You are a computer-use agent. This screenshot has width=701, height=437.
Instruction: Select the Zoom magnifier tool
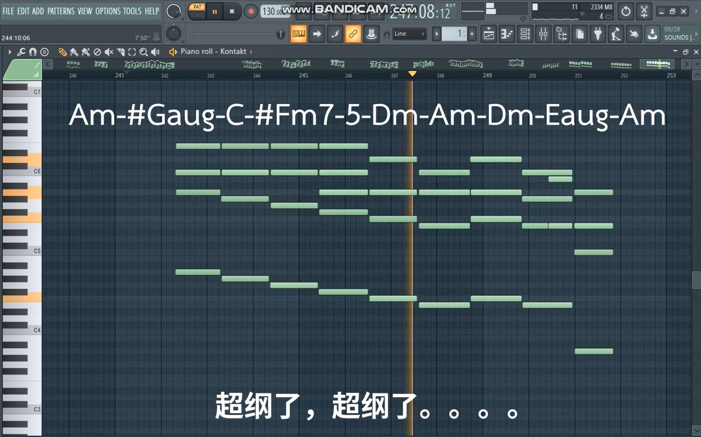pyautogui.click(x=143, y=52)
